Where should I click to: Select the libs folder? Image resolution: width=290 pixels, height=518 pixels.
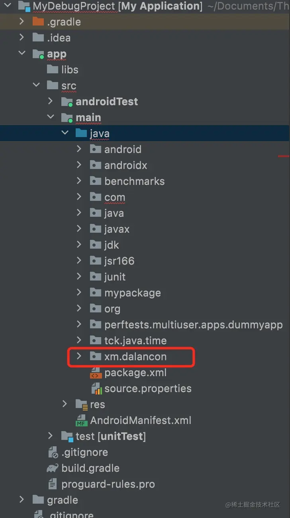pos(70,70)
